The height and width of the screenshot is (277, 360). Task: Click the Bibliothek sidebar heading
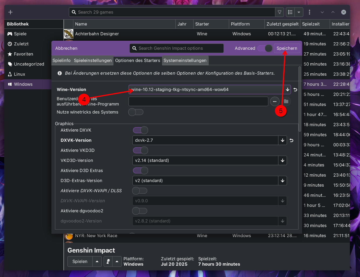[x=18, y=24]
